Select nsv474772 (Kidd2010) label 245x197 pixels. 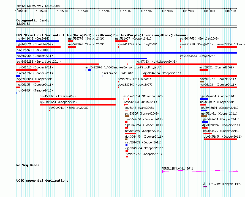point(118,73)
